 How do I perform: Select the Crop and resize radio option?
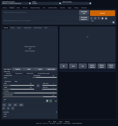14,73
